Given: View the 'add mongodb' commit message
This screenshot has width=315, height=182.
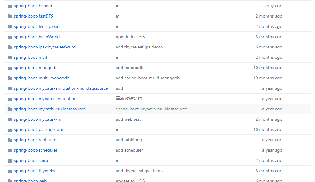Looking at the screenshot, I should (x=130, y=68).
